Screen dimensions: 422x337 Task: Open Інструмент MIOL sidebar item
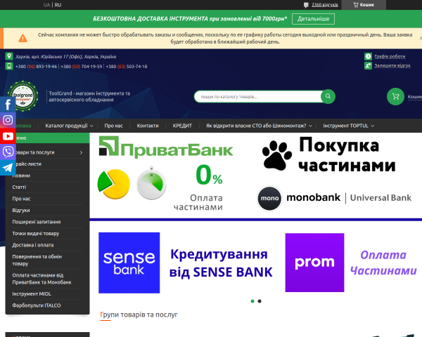(32, 293)
